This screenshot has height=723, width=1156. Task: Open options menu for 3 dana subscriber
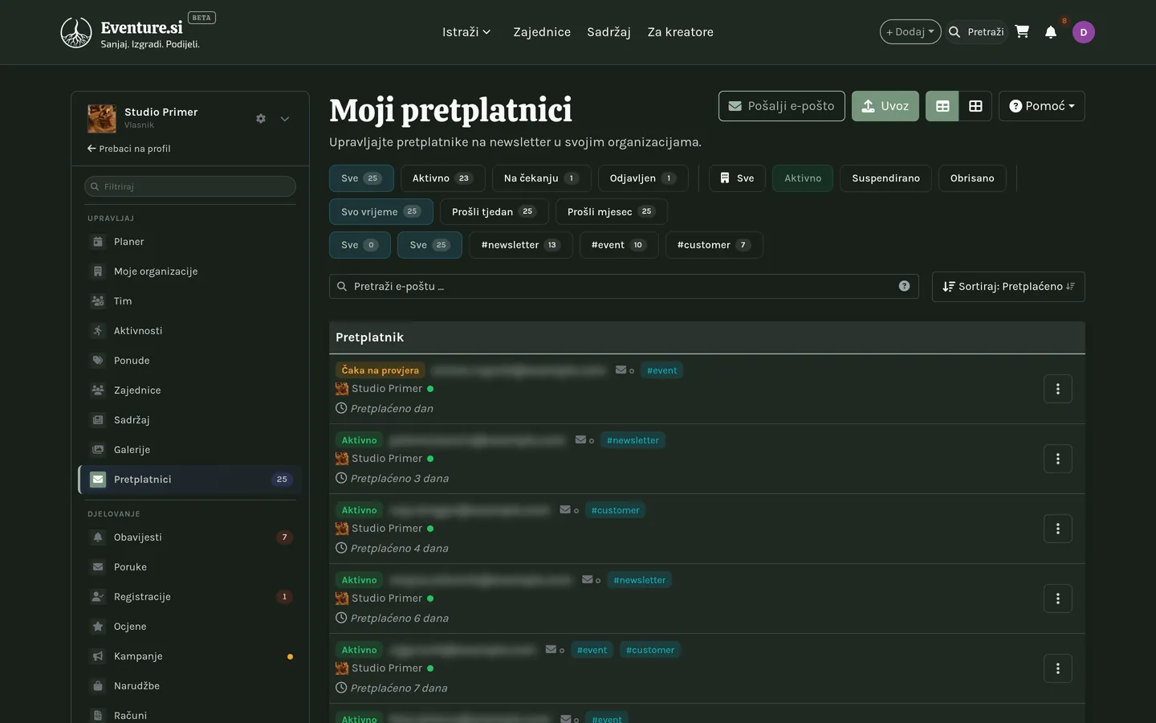click(x=1058, y=459)
